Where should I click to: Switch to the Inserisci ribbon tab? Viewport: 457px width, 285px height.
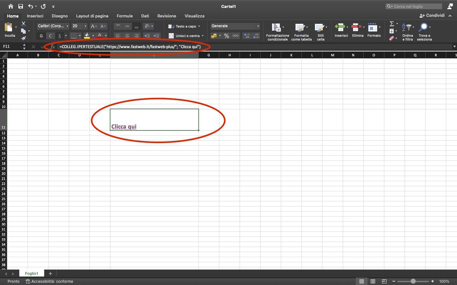coord(35,16)
